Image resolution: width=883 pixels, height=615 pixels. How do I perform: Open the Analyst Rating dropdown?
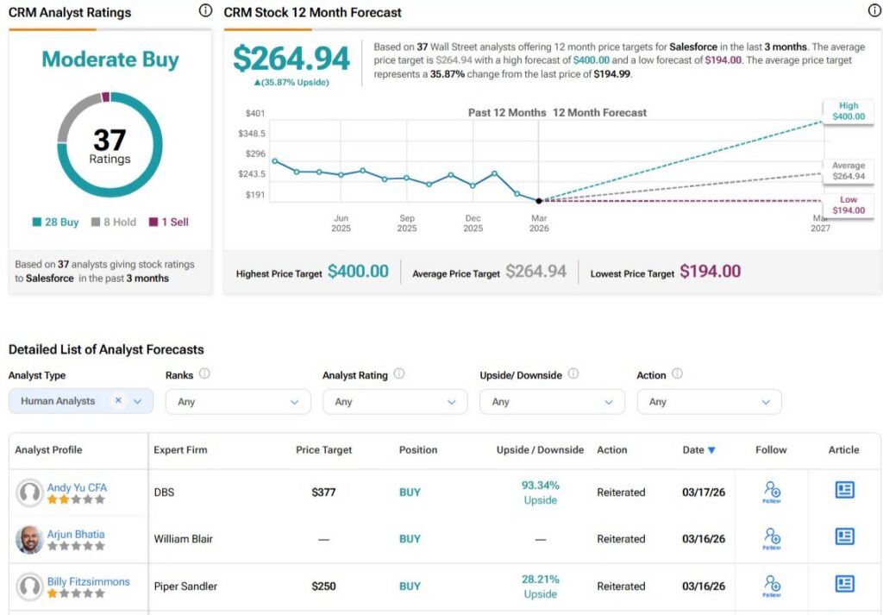(x=395, y=402)
